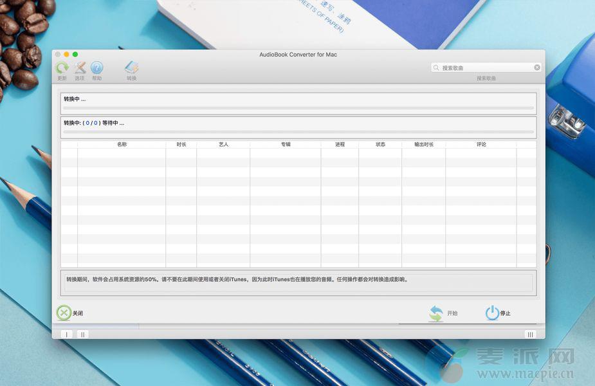Screen dimensions: 595x386
Task: Sort by the 时长 (Duration) column header
Action: 181,145
